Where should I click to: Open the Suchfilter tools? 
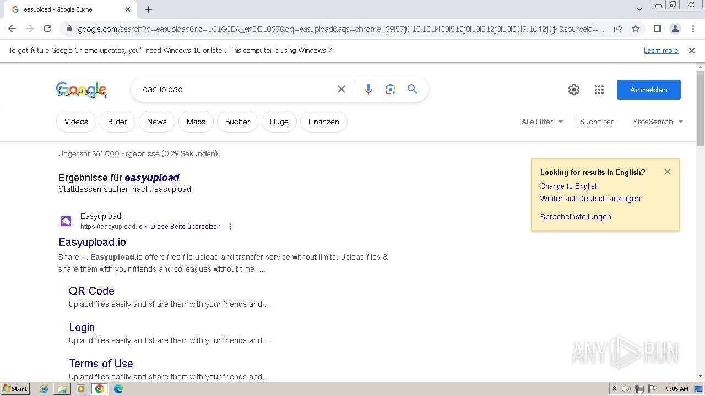tap(596, 122)
